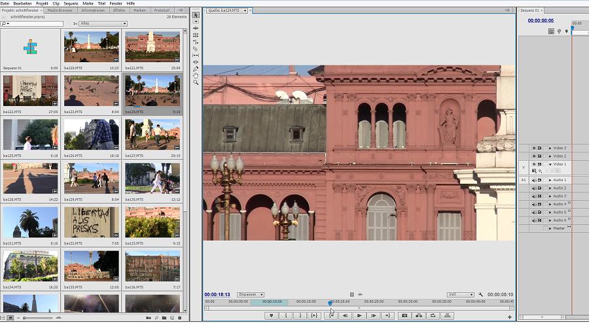Select the Slide tool
This screenshot has width=589, height=323.
[196, 62]
